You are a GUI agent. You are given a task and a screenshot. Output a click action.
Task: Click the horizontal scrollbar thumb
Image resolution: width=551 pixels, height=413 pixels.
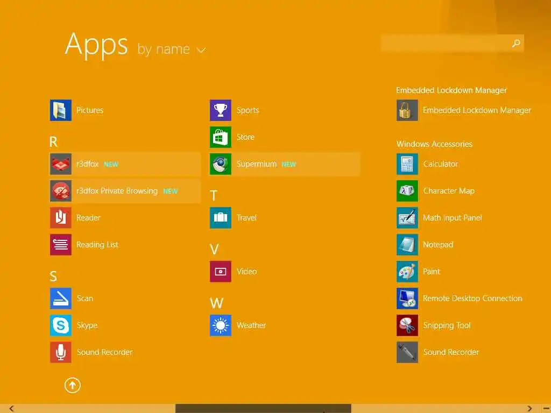263,409
